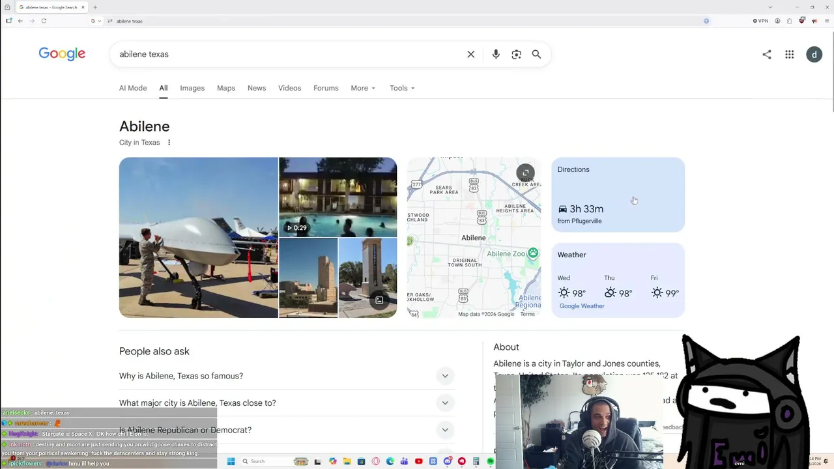The width and height of the screenshot is (834, 469).
Task: Click the 'About' section heading
Action: click(x=506, y=347)
